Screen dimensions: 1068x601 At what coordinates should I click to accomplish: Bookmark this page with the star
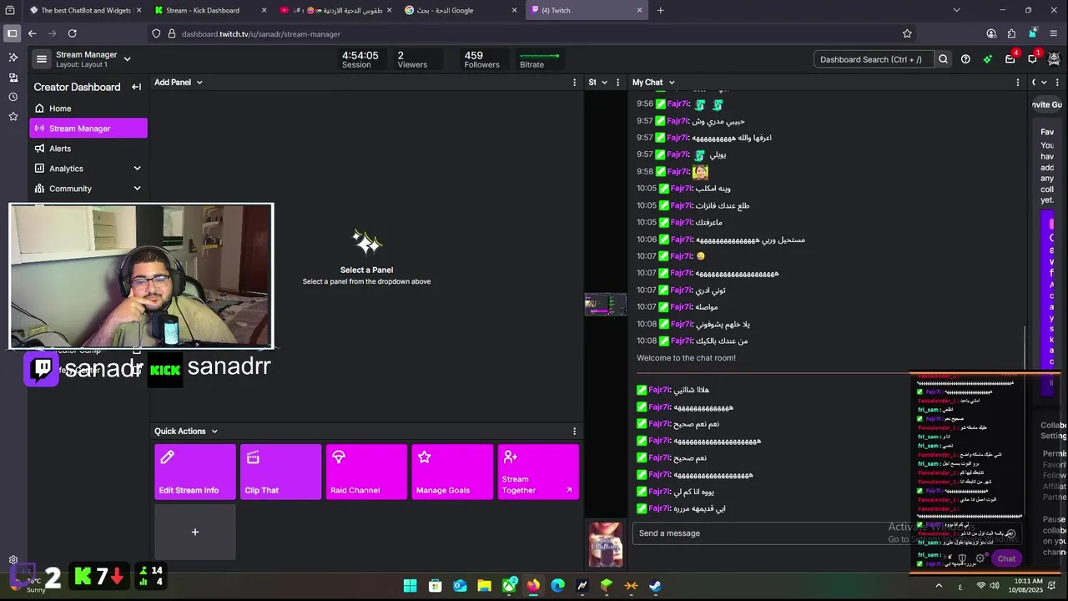click(x=907, y=33)
